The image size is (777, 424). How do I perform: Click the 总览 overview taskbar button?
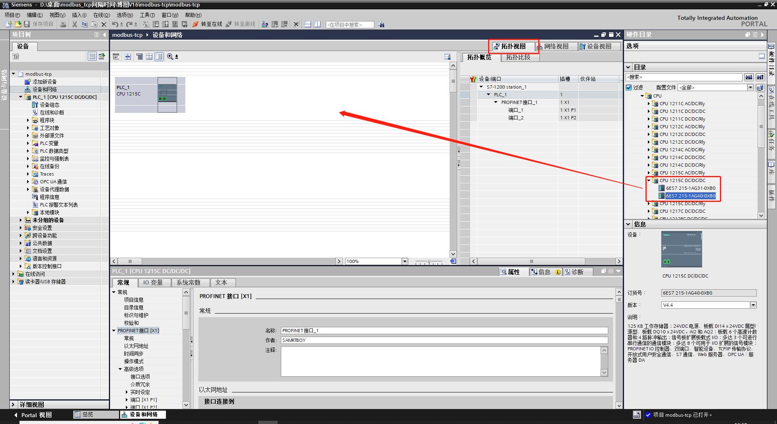[96, 415]
